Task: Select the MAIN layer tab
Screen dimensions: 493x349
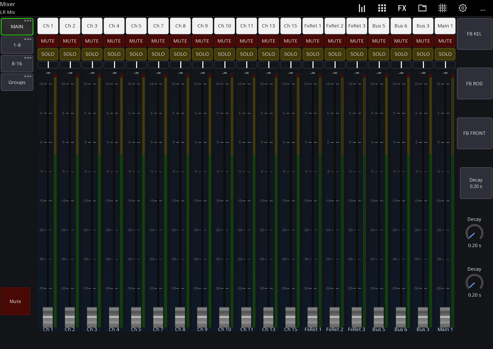Action: (x=17, y=27)
